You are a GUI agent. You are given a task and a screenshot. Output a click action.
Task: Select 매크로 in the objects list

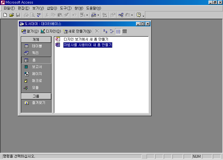tap(36, 81)
